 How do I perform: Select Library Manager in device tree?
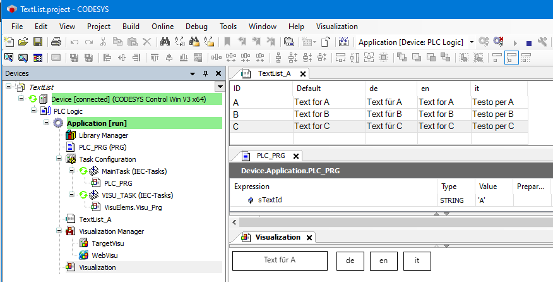[103, 135]
